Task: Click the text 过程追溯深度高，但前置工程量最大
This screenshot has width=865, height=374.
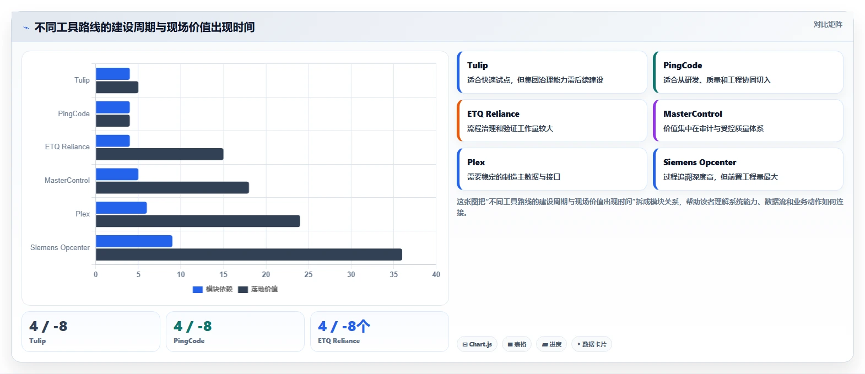Action: 721,177
